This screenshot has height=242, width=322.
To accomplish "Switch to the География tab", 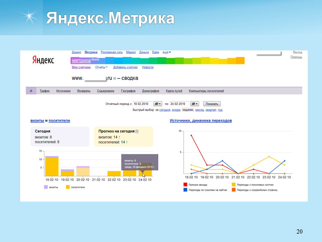I will pyautogui.click(x=128, y=91).
